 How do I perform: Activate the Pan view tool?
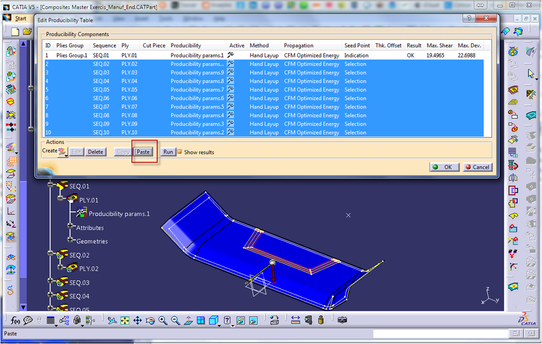[137, 320]
